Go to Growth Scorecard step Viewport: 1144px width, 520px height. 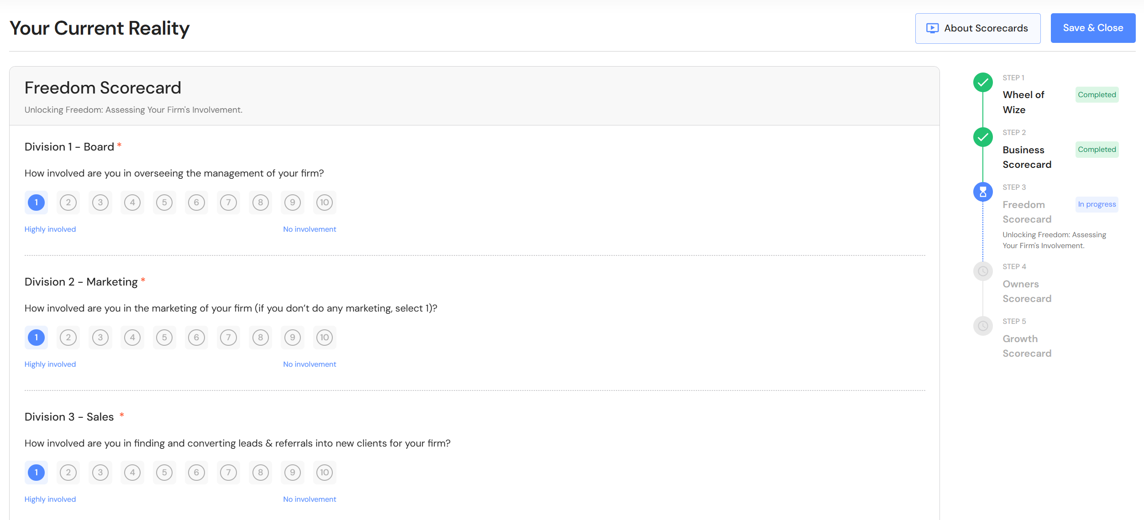1027,346
